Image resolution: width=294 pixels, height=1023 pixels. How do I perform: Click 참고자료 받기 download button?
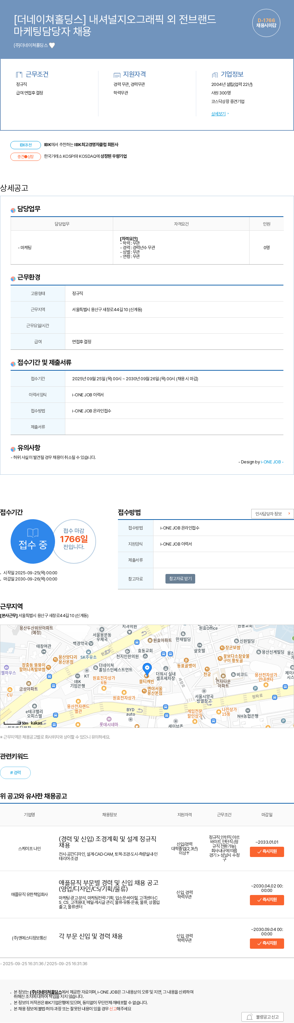coord(180,579)
